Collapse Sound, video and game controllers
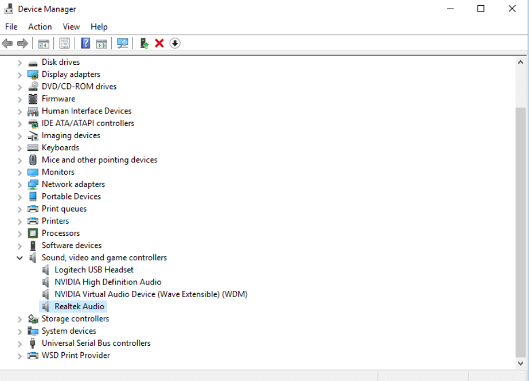529x381 pixels. click(x=20, y=258)
